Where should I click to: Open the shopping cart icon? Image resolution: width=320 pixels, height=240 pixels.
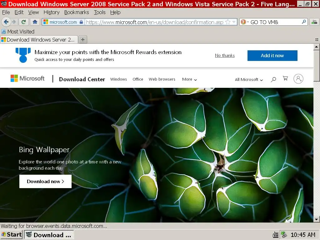pyautogui.click(x=285, y=78)
